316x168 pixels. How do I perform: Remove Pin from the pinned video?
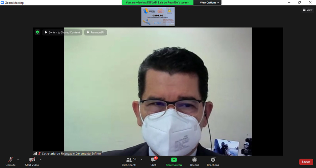[x=95, y=32]
